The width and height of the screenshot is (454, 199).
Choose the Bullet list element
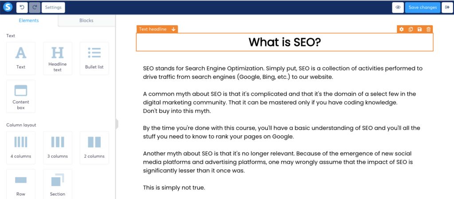(94, 59)
